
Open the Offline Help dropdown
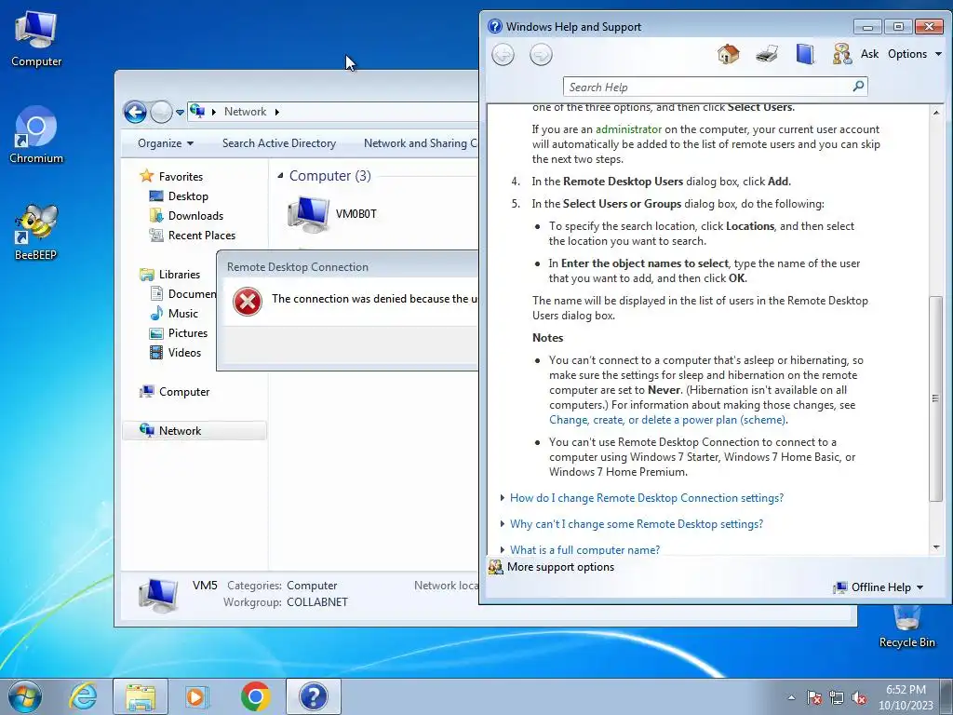[x=879, y=587]
